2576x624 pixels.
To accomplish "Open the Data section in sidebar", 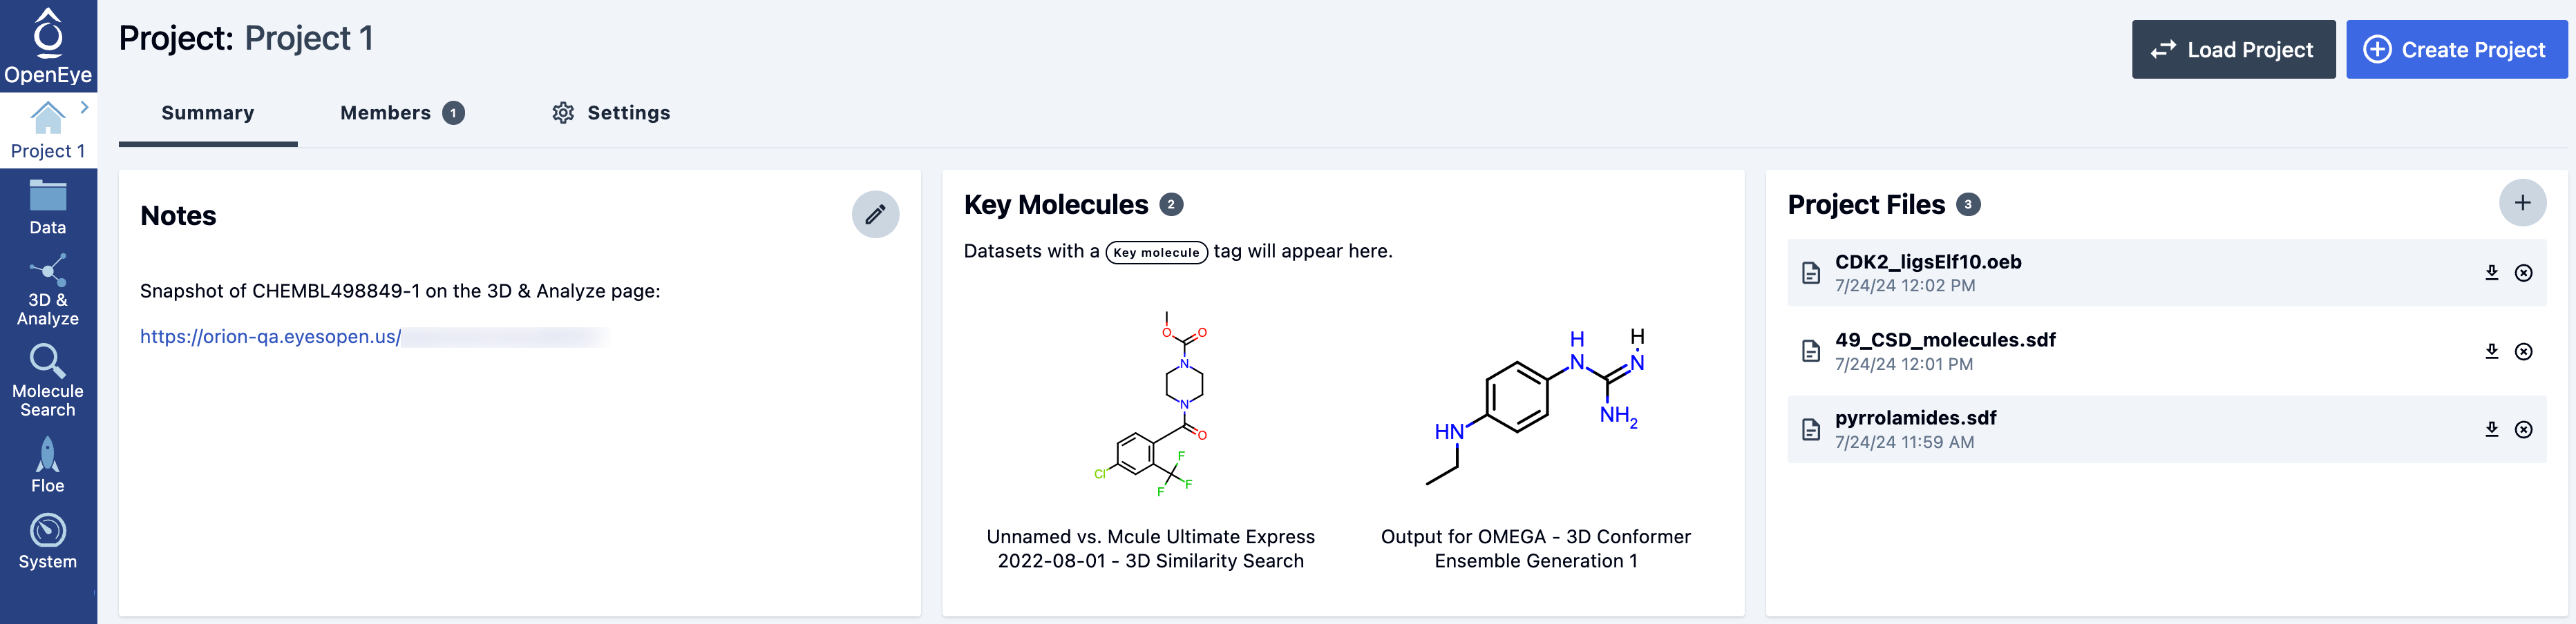I will point(48,208).
